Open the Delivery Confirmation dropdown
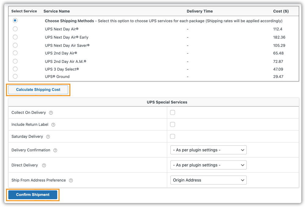Screen dimensions: 305x207 point(209,150)
